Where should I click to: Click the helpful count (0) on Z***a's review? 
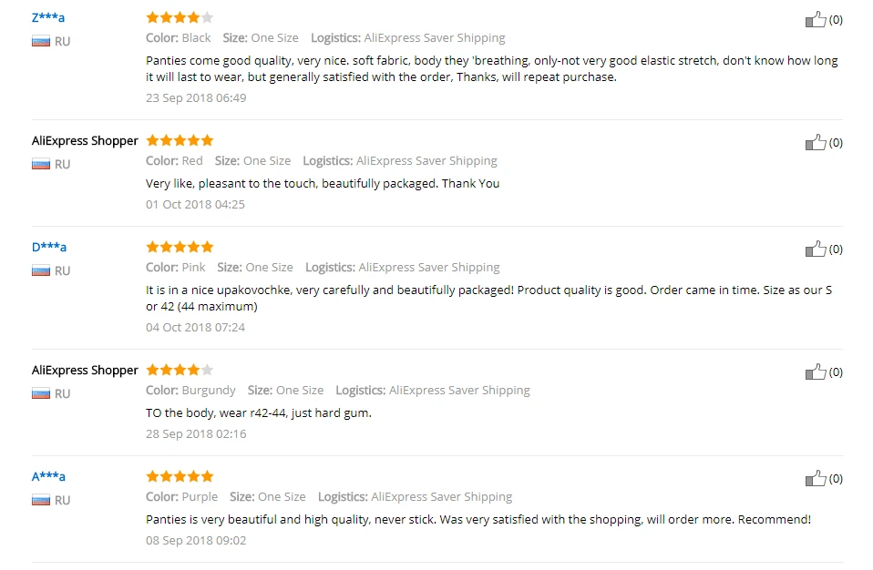pos(836,20)
